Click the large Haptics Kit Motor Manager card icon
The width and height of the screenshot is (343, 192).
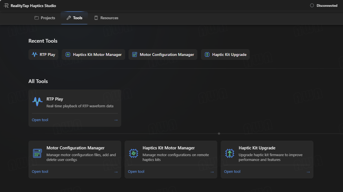[x=134, y=153]
